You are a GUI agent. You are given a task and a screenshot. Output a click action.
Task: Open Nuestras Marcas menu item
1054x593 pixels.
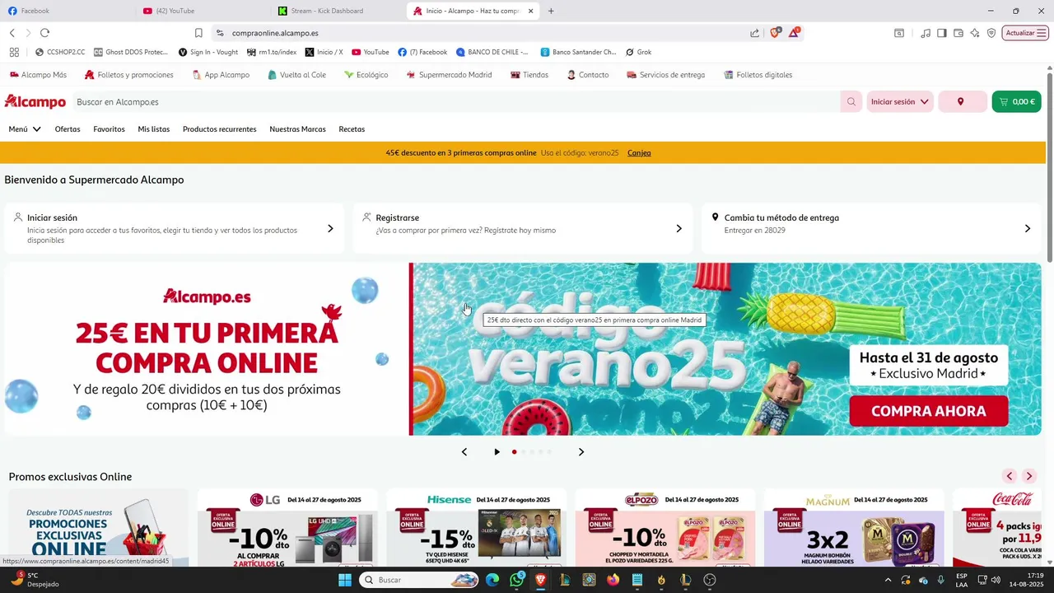point(297,129)
